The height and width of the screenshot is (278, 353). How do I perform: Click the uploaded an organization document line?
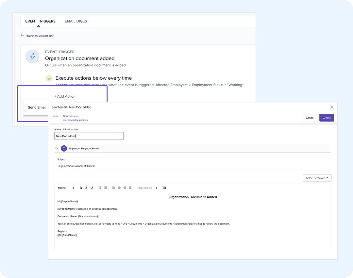click(88, 209)
